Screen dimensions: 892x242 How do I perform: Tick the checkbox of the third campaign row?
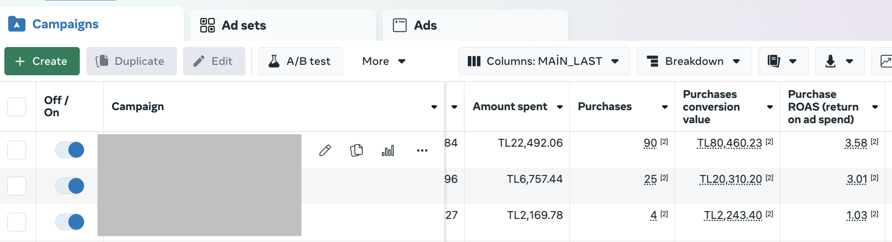[x=17, y=222]
